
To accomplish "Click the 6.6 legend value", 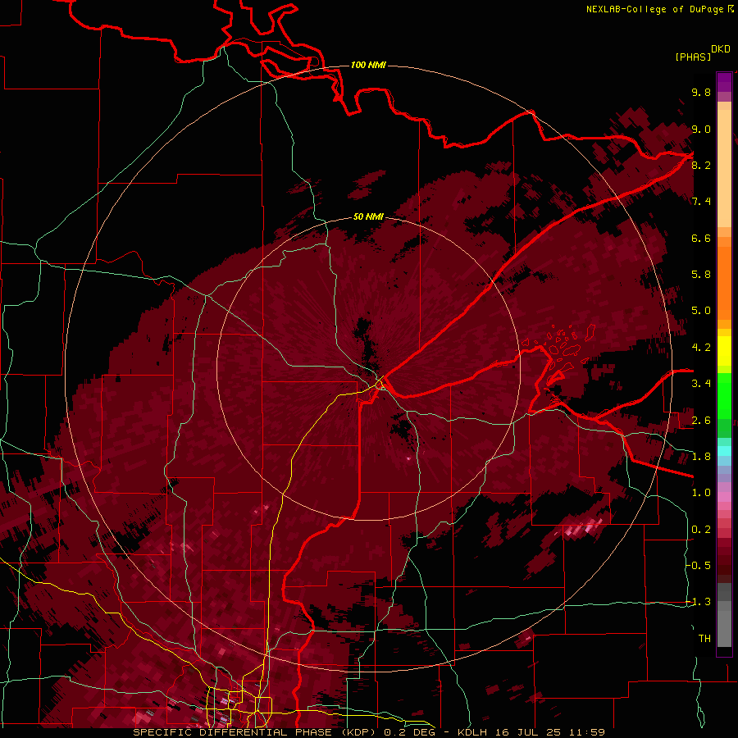I will pos(701,238).
